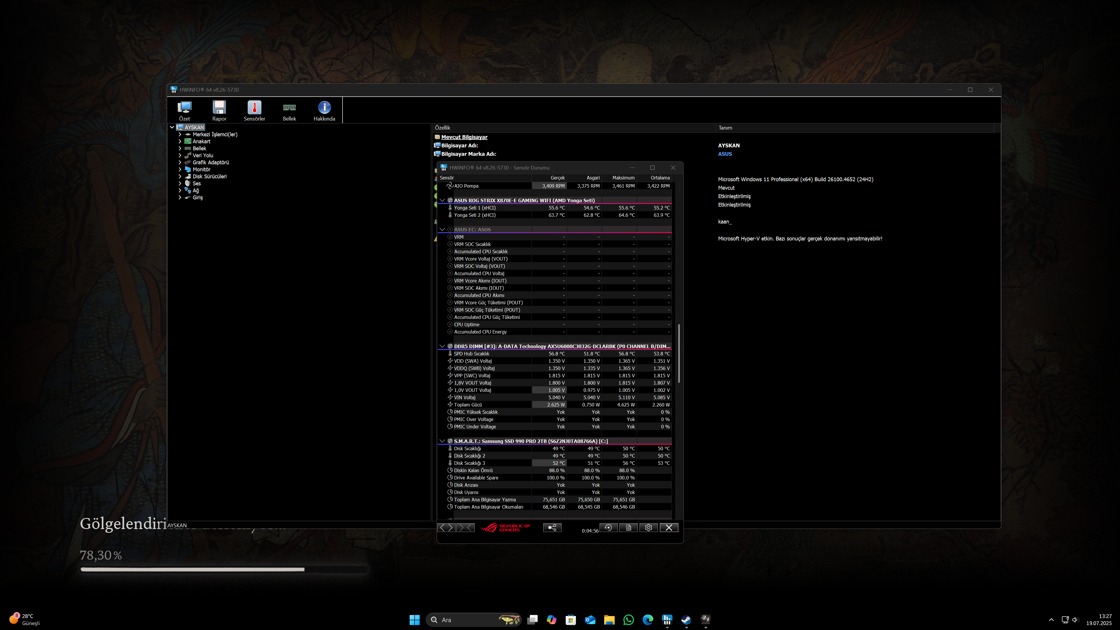Click the ROG Republic of Gamers logo
Screen dimensions: 1120x630
pos(506,527)
